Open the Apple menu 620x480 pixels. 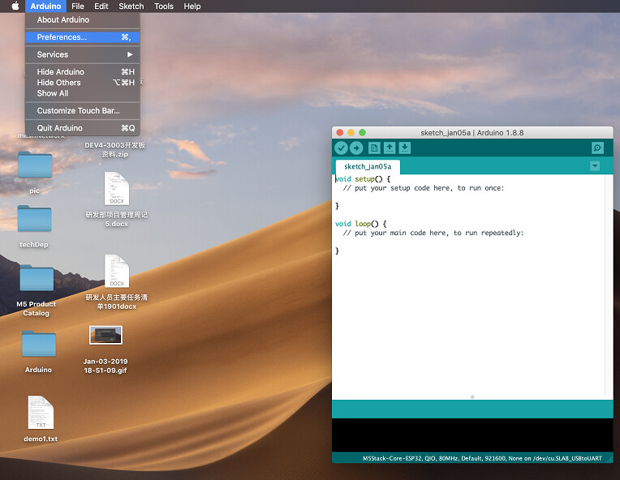pyautogui.click(x=15, y=6)
